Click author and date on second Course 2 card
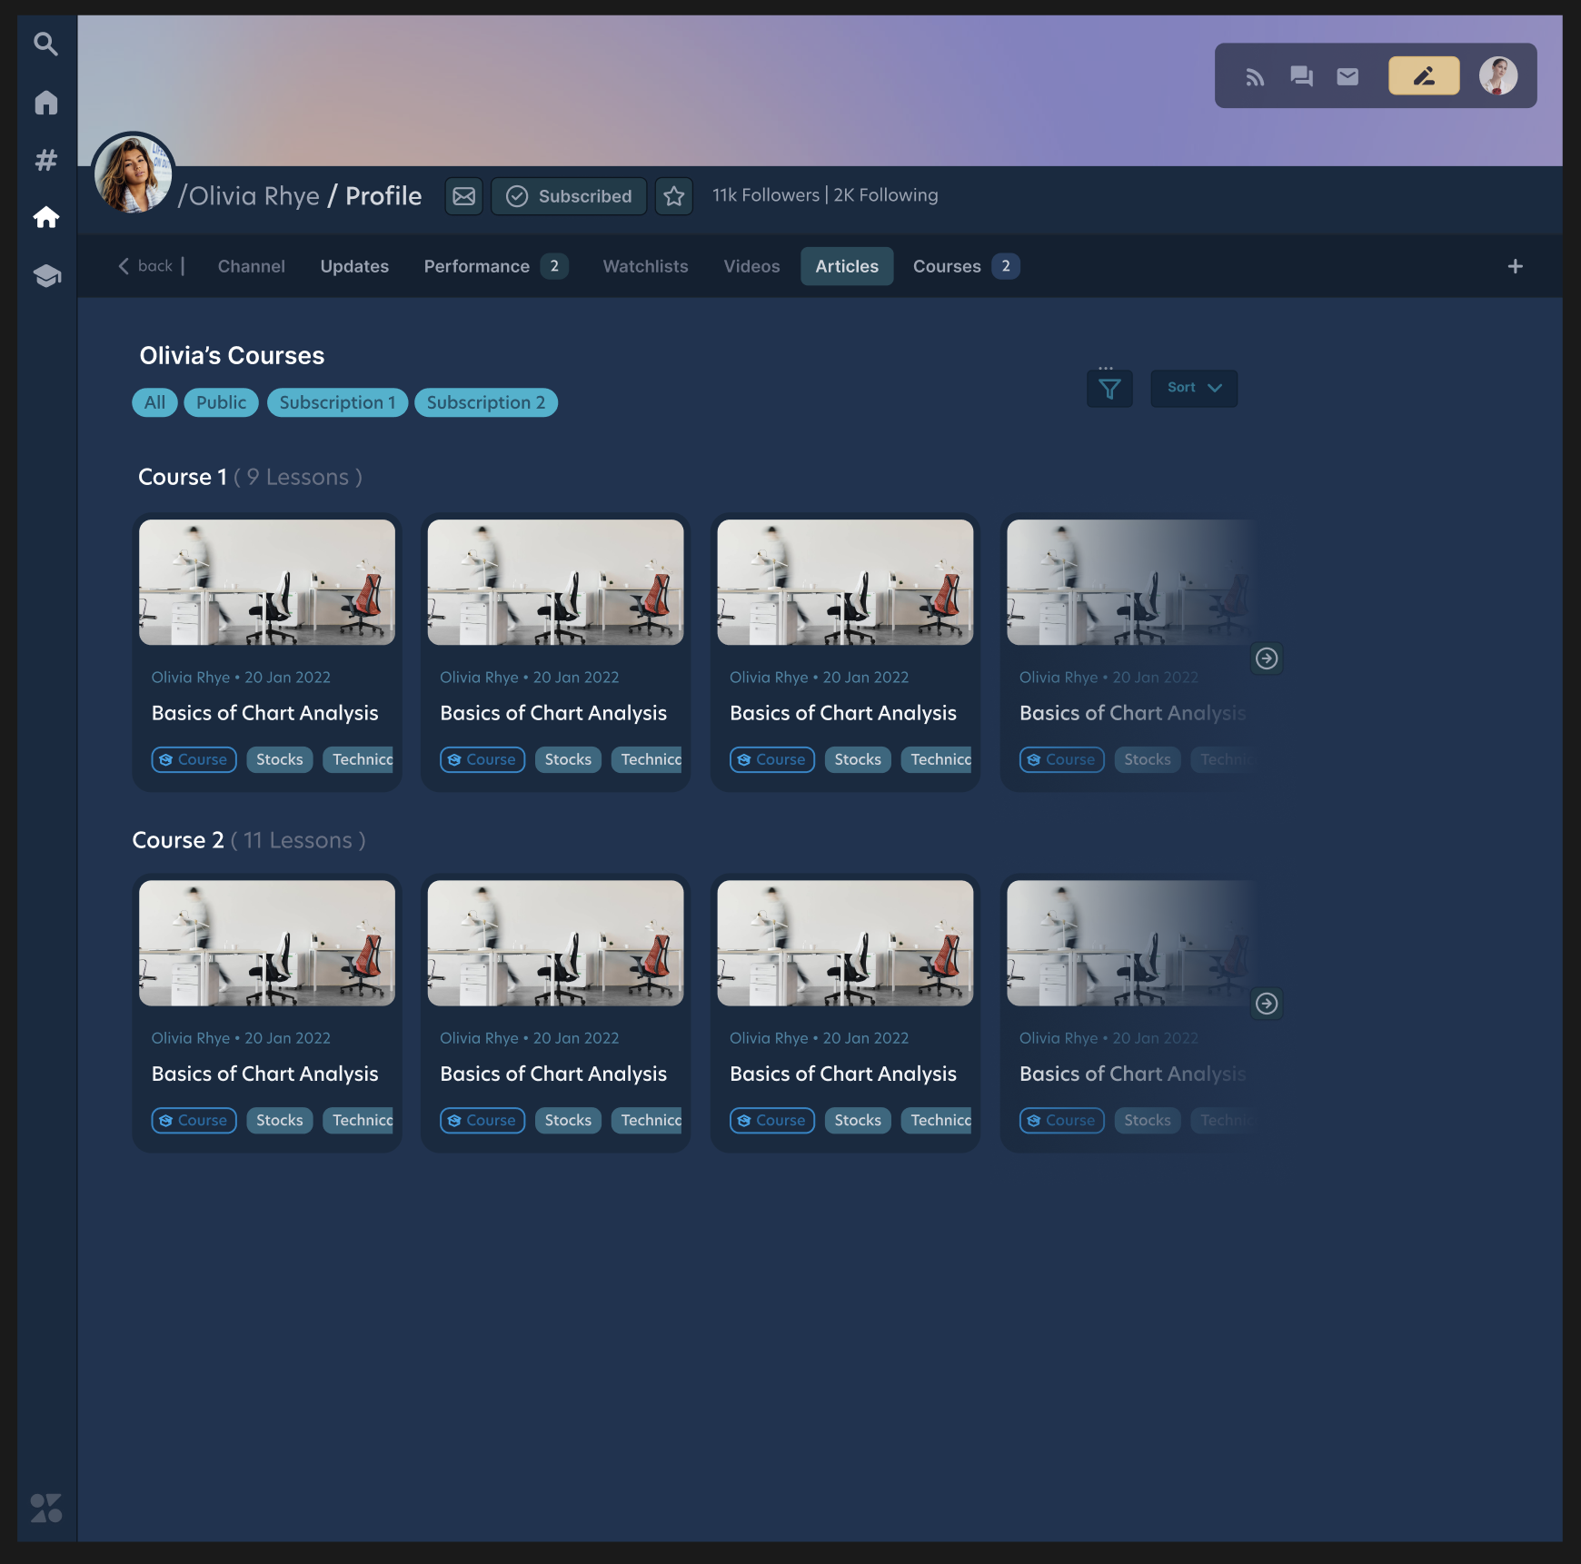 coord(529,1037)
